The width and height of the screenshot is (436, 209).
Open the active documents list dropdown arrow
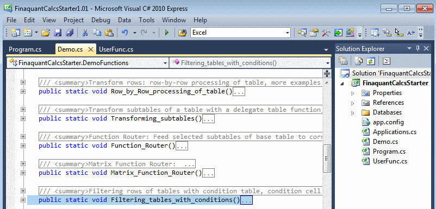tap(326, 50)
